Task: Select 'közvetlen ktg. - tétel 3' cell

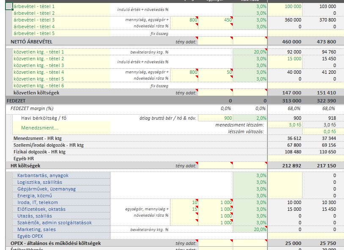Action: [61, 66]
